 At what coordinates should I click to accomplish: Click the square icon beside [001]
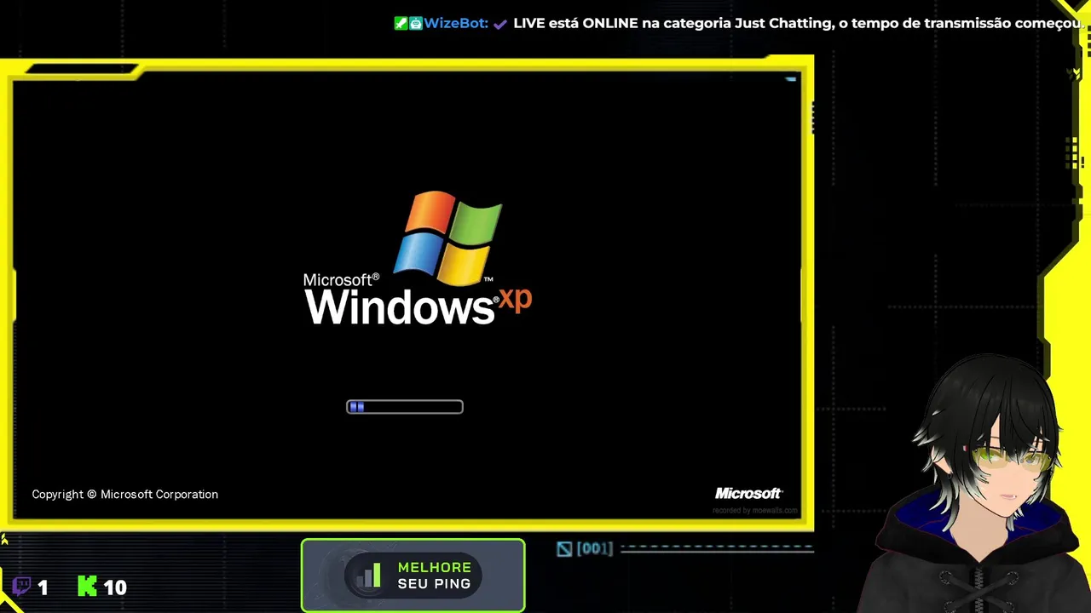pyautogui.click(x=564, y=549)
